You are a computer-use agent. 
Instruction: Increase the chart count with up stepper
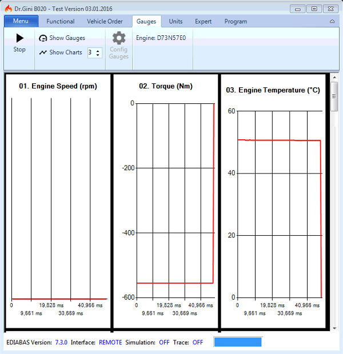point(99,50)
